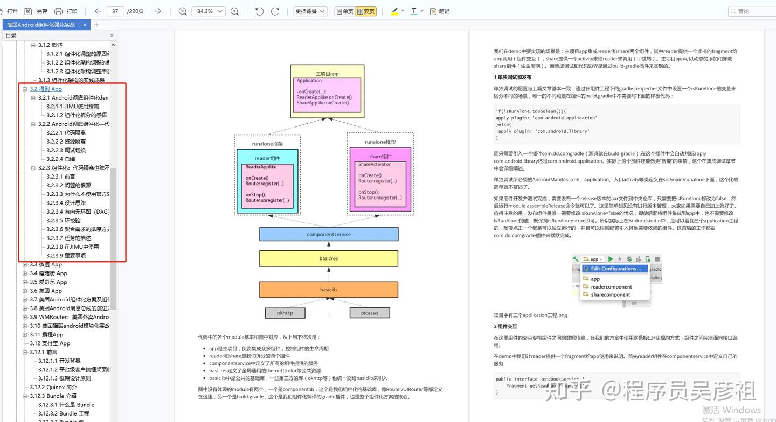Screen dimensions: 776x422
Task: Go to next page with forward arrow
Action: click(156, 10)
